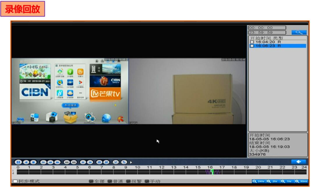Enable the 同步模式 checkbox
This screenshot has width=311, height=187.
[15, 181]
